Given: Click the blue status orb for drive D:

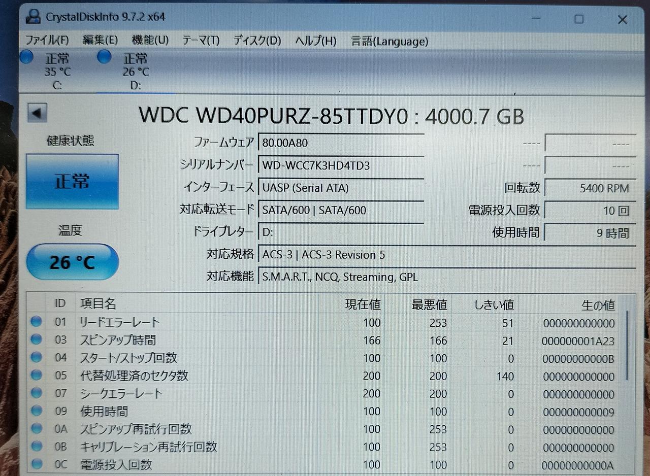Looking at the screenshot, I should (104, 57).
